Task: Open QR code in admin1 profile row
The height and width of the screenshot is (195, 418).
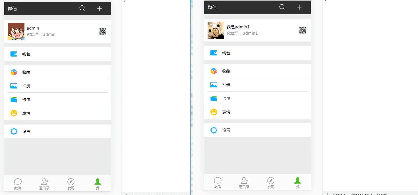Action: point(303,30)
